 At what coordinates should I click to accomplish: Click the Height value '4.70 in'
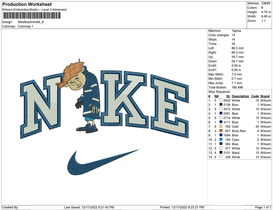[266, 12]
